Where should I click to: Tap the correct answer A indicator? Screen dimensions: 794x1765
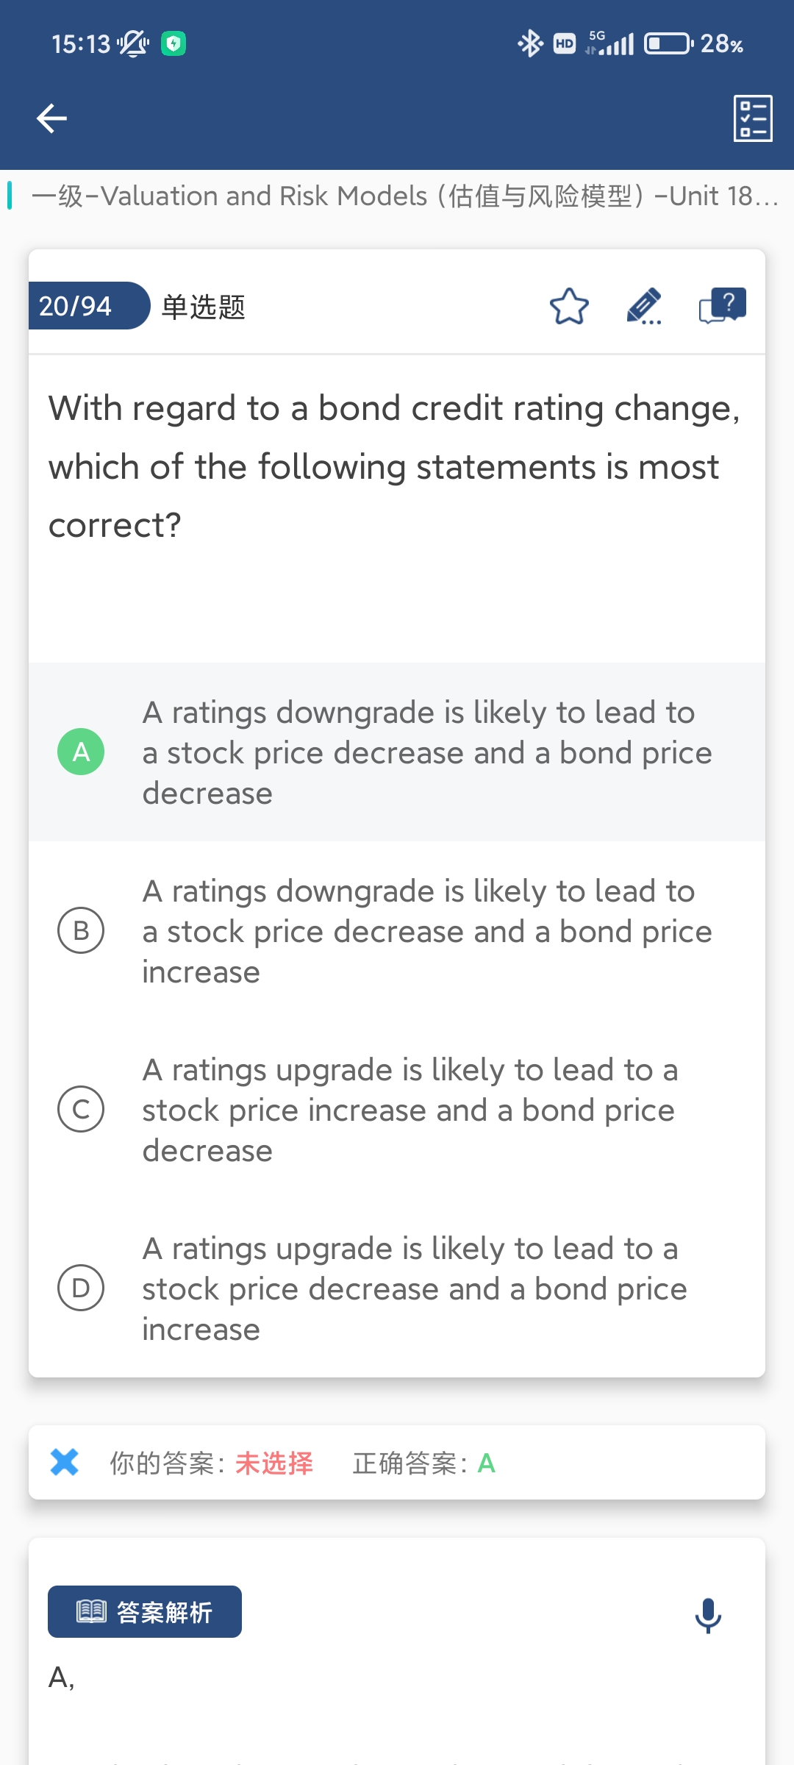click(x=486, y=1463)
